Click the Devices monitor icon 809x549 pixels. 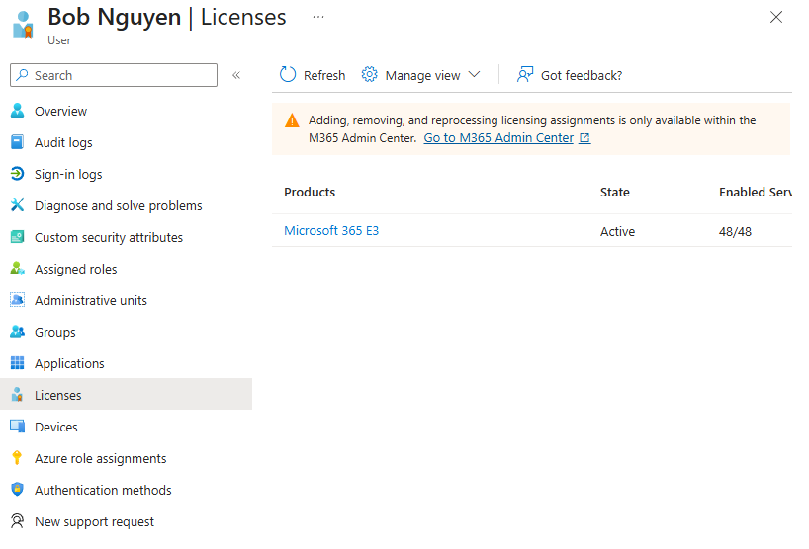(17, 427)
